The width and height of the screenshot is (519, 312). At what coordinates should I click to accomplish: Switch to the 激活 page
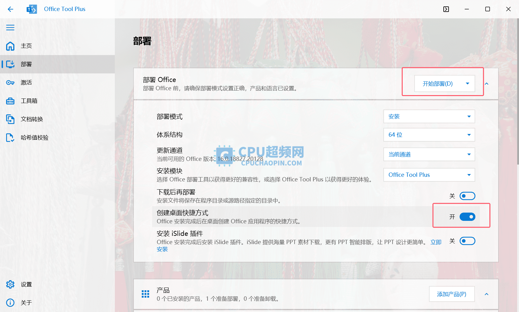pyautogui.click(x=57, y=83)
